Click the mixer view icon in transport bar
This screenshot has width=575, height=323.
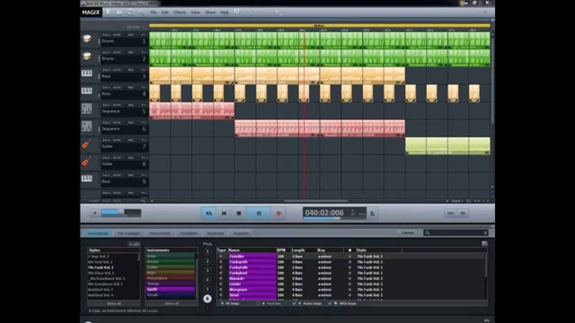(x=451, y=214)
